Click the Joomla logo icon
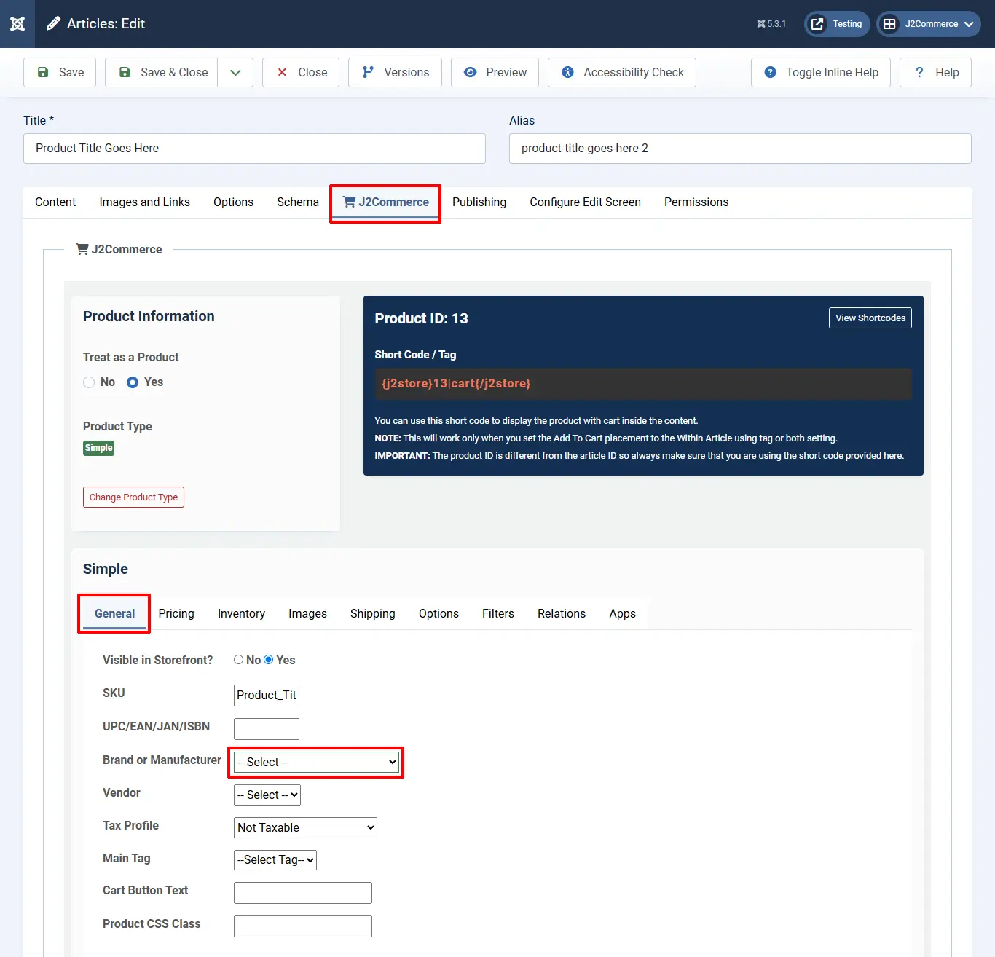This screenshot has height=957, width=995. (x=17, y=24)
